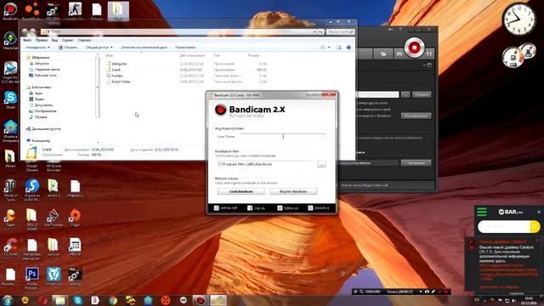The image size is (544, 306).
Task: Open the World of Tanks desktop shortcut
Action: tap(10, 190)
